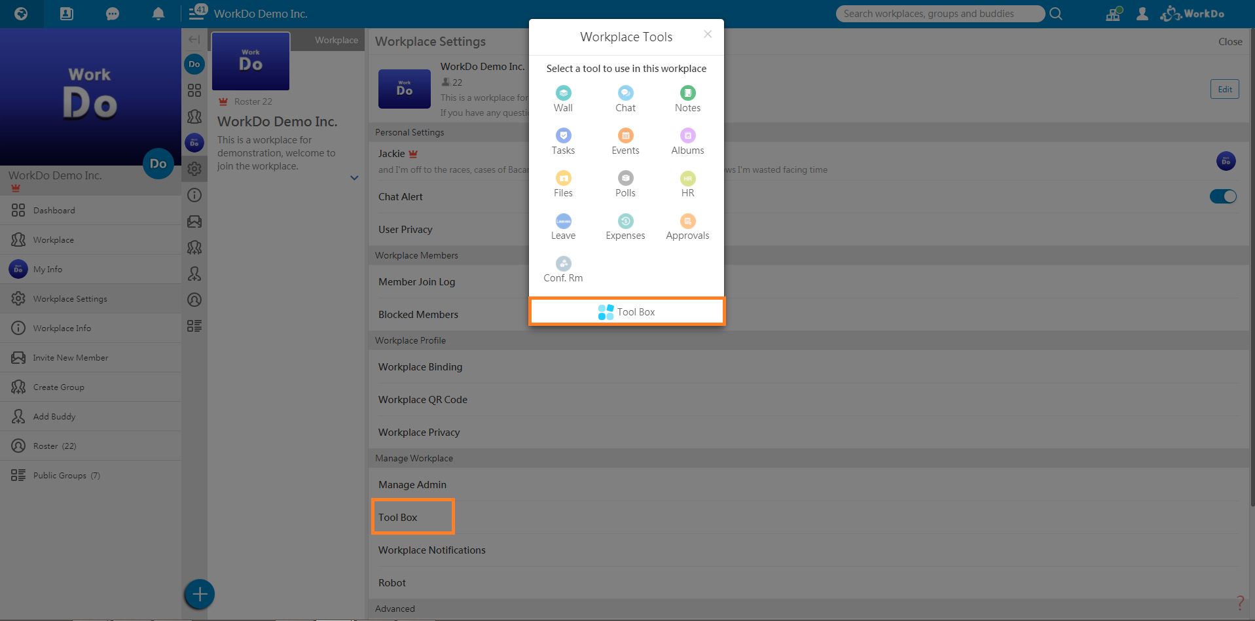The image size is (1255, 621).
Task: Select the Approvals tool icon
Action: tap(687, 221)
